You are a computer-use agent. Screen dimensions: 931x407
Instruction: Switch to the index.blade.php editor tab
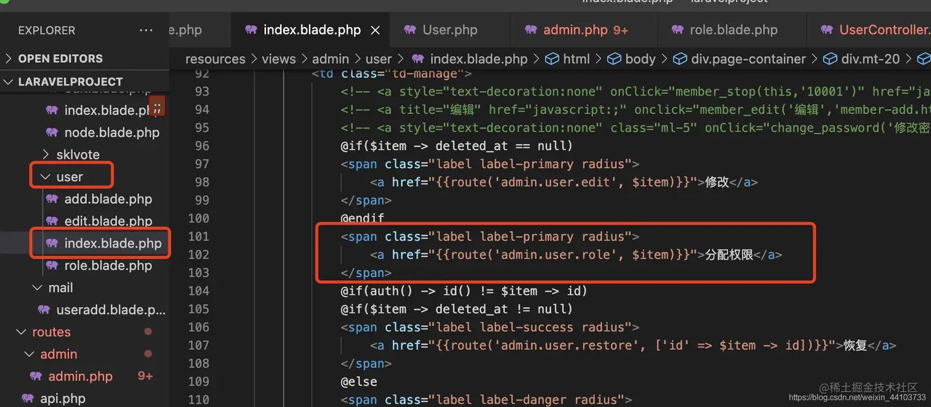pos(312,30)
